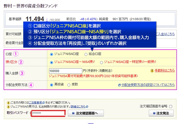Click the 購入金額 input field
Image resolution: width=183 pixels, height=124 pixels.
point(66,71)
